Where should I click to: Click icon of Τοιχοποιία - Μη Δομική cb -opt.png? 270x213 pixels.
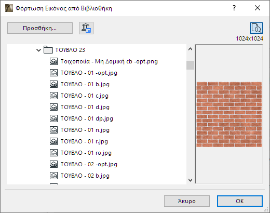point(53,61)
